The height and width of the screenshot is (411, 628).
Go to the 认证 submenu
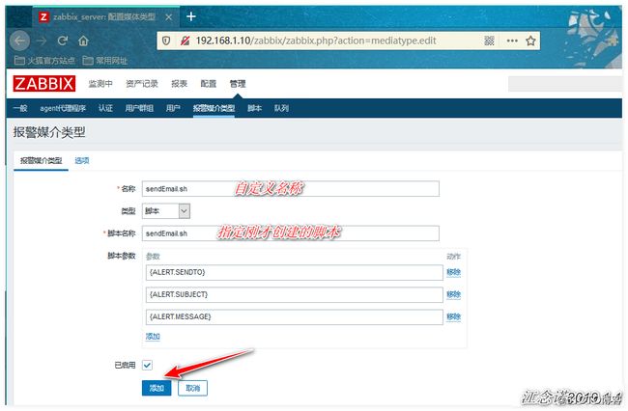105,108
